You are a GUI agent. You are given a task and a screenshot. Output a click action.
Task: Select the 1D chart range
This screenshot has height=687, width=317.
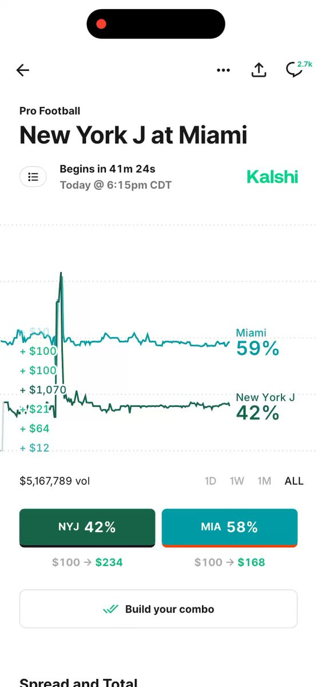(211, 481)
